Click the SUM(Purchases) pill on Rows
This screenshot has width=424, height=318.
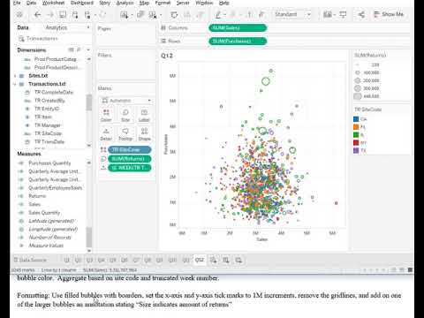[238, 41]
